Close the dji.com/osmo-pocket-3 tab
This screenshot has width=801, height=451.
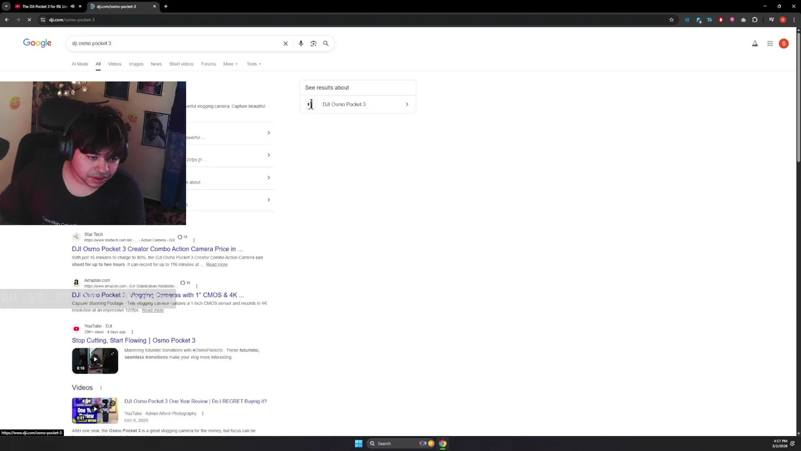155,6
